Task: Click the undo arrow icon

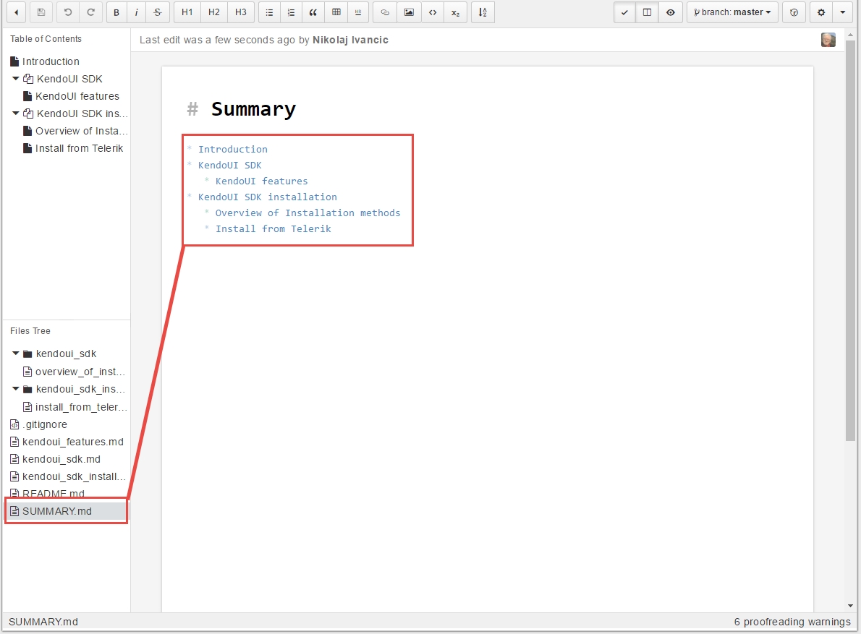Action: pyautogui.click(x=68, y=12)
